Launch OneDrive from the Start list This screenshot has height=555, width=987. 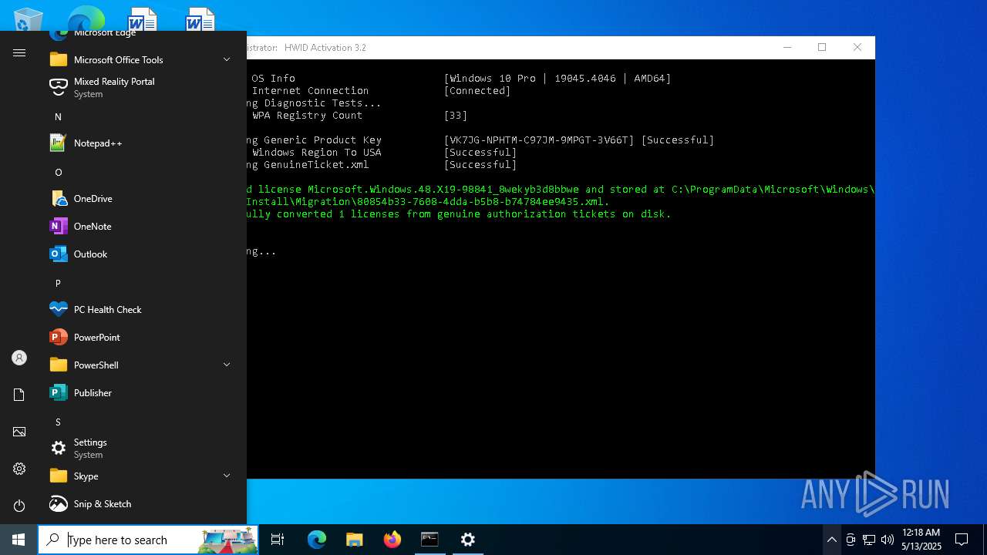point(140,198)
